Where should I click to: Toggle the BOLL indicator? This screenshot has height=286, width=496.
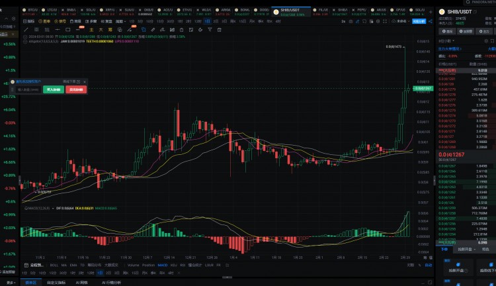[54, 265]
